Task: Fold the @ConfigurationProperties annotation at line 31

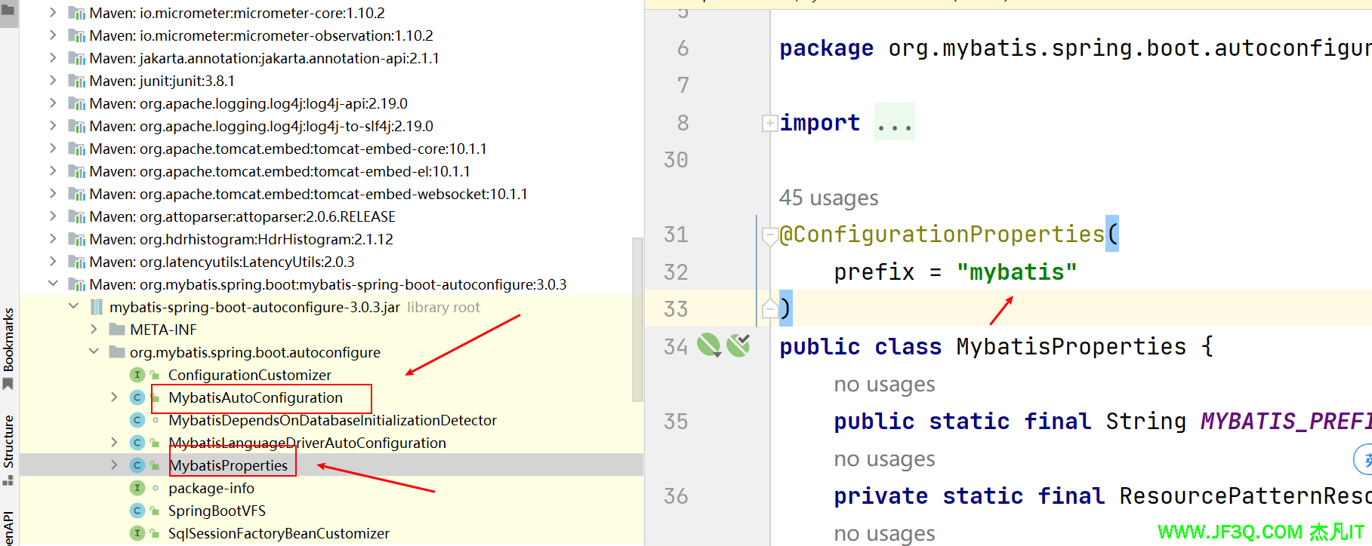Action: tap(769, 237)
